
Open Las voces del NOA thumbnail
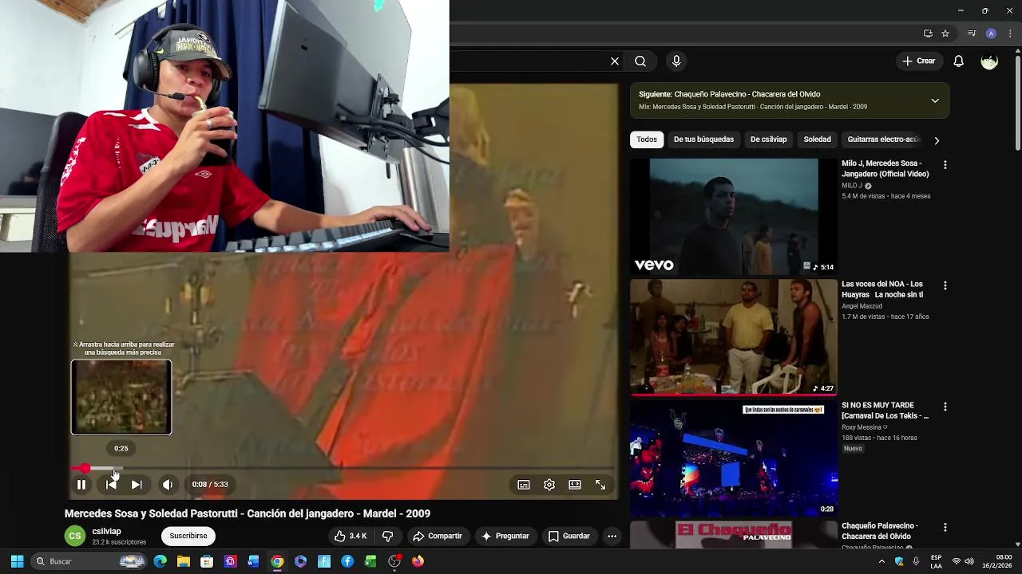(x=734, y=337)
